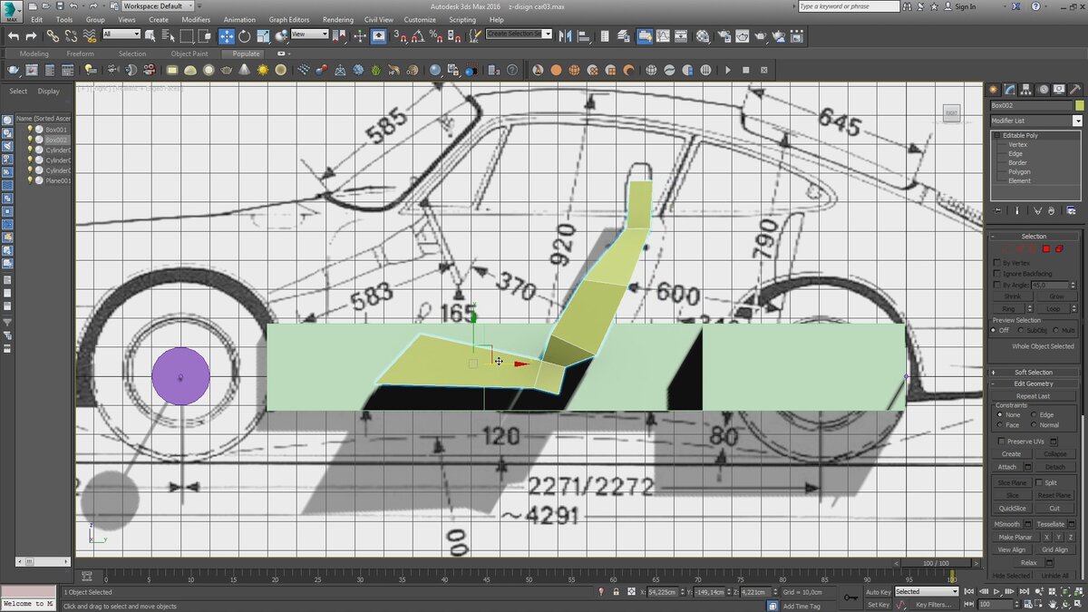Open the Material Editor from toolbar
Screen dimensions: 1088x612
coord(703,36)
